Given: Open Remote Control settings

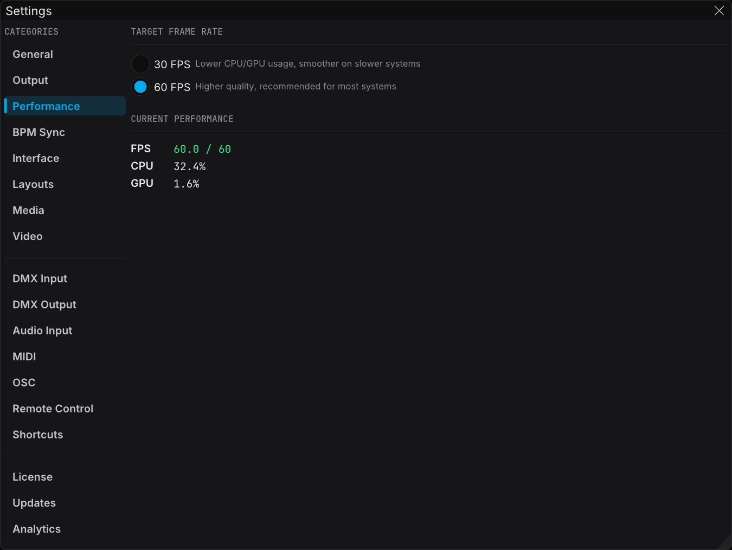Looking at the screenshot, I should tap(65, 409).
